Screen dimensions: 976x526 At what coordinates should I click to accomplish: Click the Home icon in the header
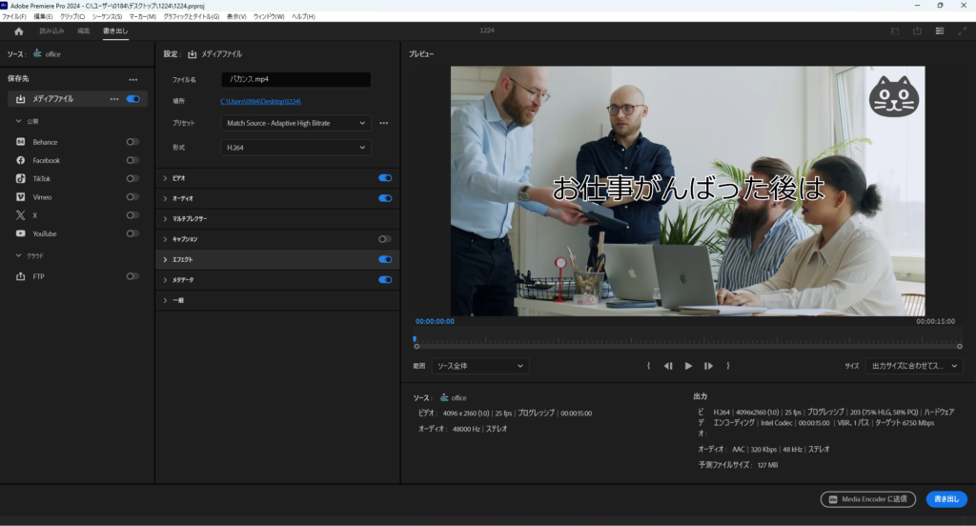tap(18, 31)
